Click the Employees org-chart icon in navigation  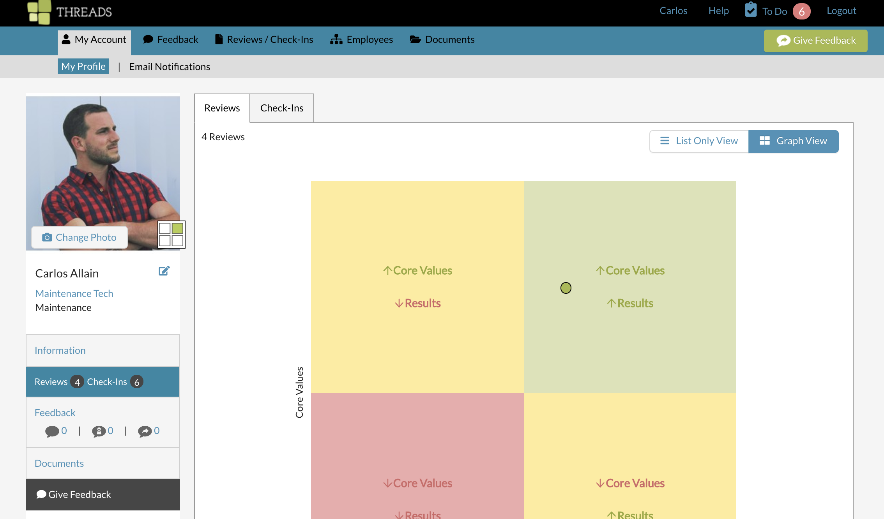[x=336, y=39]
